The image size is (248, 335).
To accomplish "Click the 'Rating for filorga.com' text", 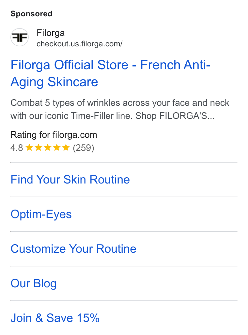I will coord(54,135).
